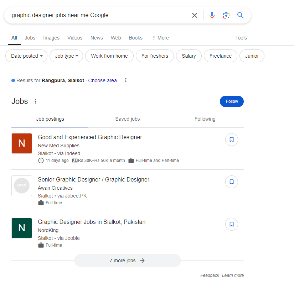This screenshot has width=294, height=284.
Task: Bookmark the NordKing job listing
Action: pos(231,224)
